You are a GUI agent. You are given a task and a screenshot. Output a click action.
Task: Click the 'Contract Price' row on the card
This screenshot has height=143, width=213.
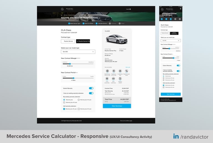point(117,88)
